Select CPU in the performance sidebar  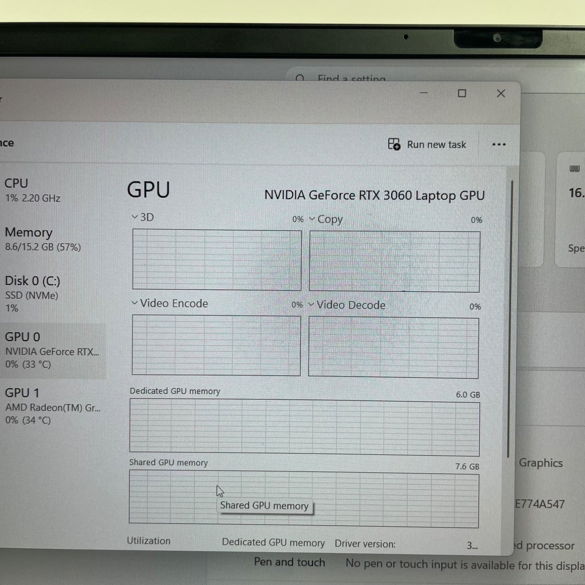33,190
